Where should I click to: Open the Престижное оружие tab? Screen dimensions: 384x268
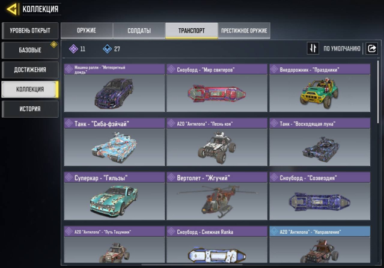(244, 31)
